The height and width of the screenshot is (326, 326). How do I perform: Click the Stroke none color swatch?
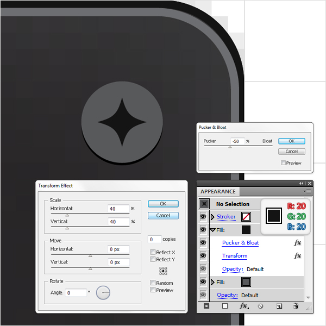pyautogui.click(x=246, y=217)
